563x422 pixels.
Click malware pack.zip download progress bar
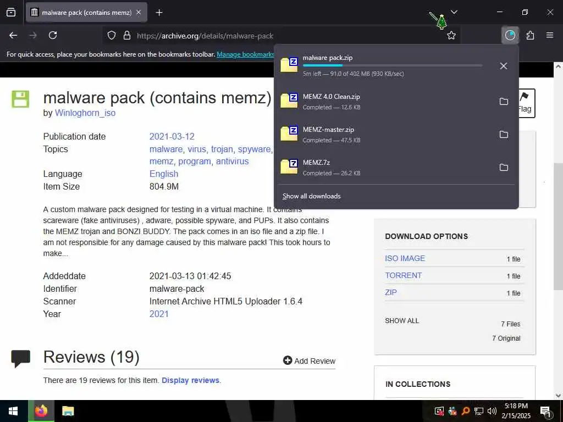point(393,65)
